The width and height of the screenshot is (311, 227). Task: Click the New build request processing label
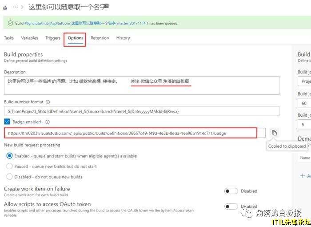(x=32, y=145)
